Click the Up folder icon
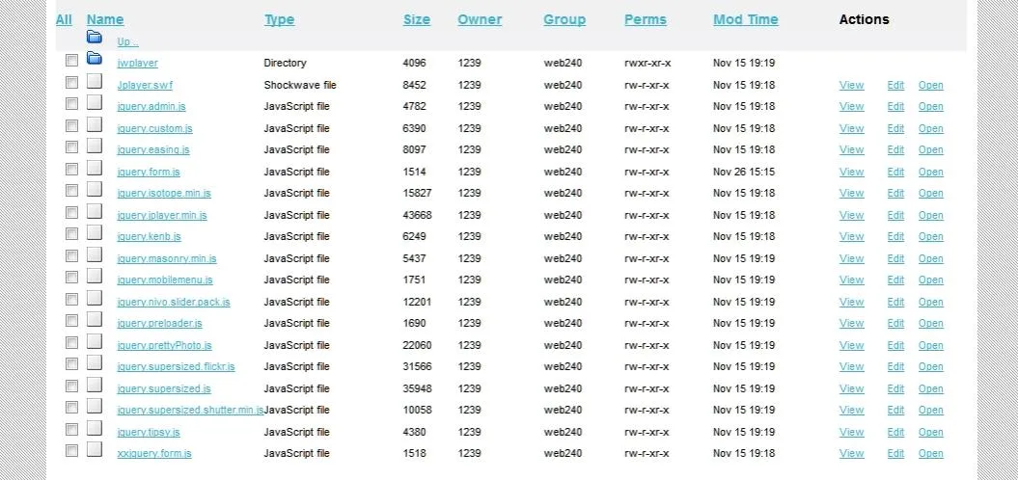 tap(95, 37)
